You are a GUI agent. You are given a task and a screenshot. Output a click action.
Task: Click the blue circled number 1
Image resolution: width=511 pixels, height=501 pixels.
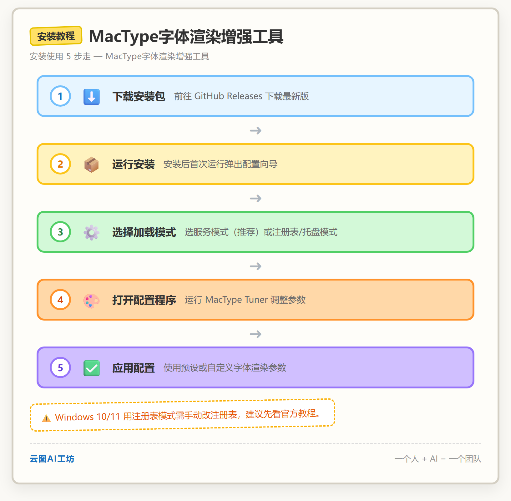coord(60,96)
